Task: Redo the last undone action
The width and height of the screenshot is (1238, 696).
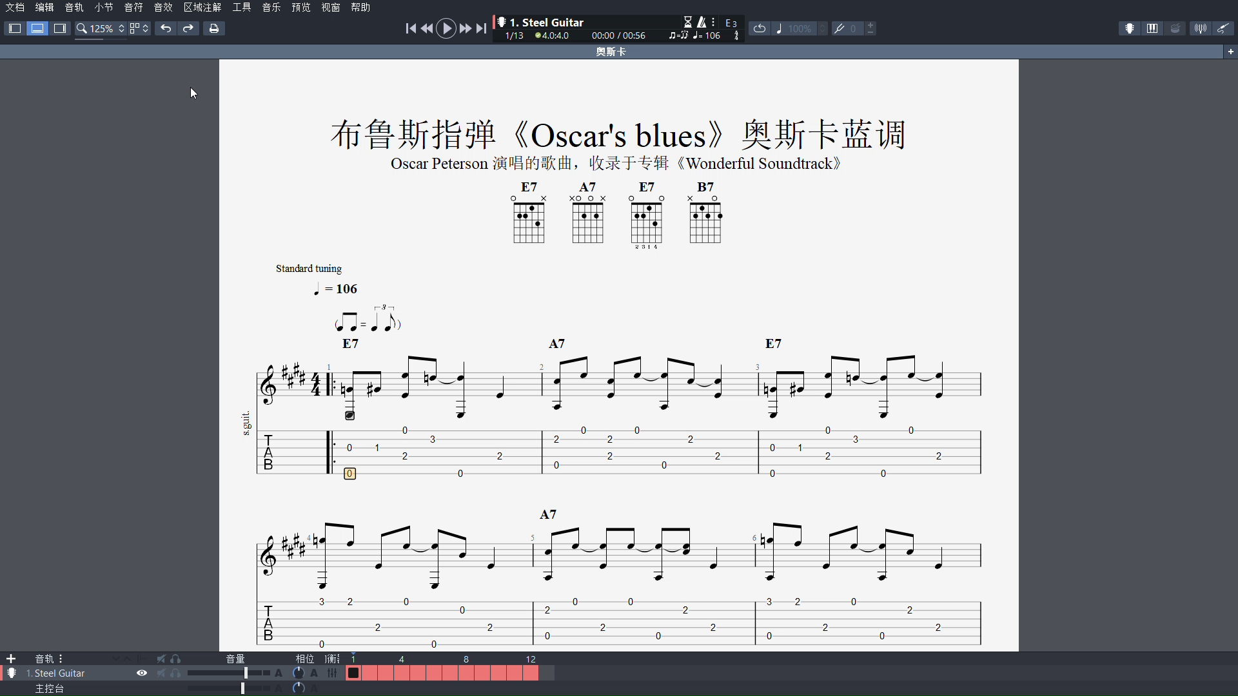Action: (x=188, y=28)
